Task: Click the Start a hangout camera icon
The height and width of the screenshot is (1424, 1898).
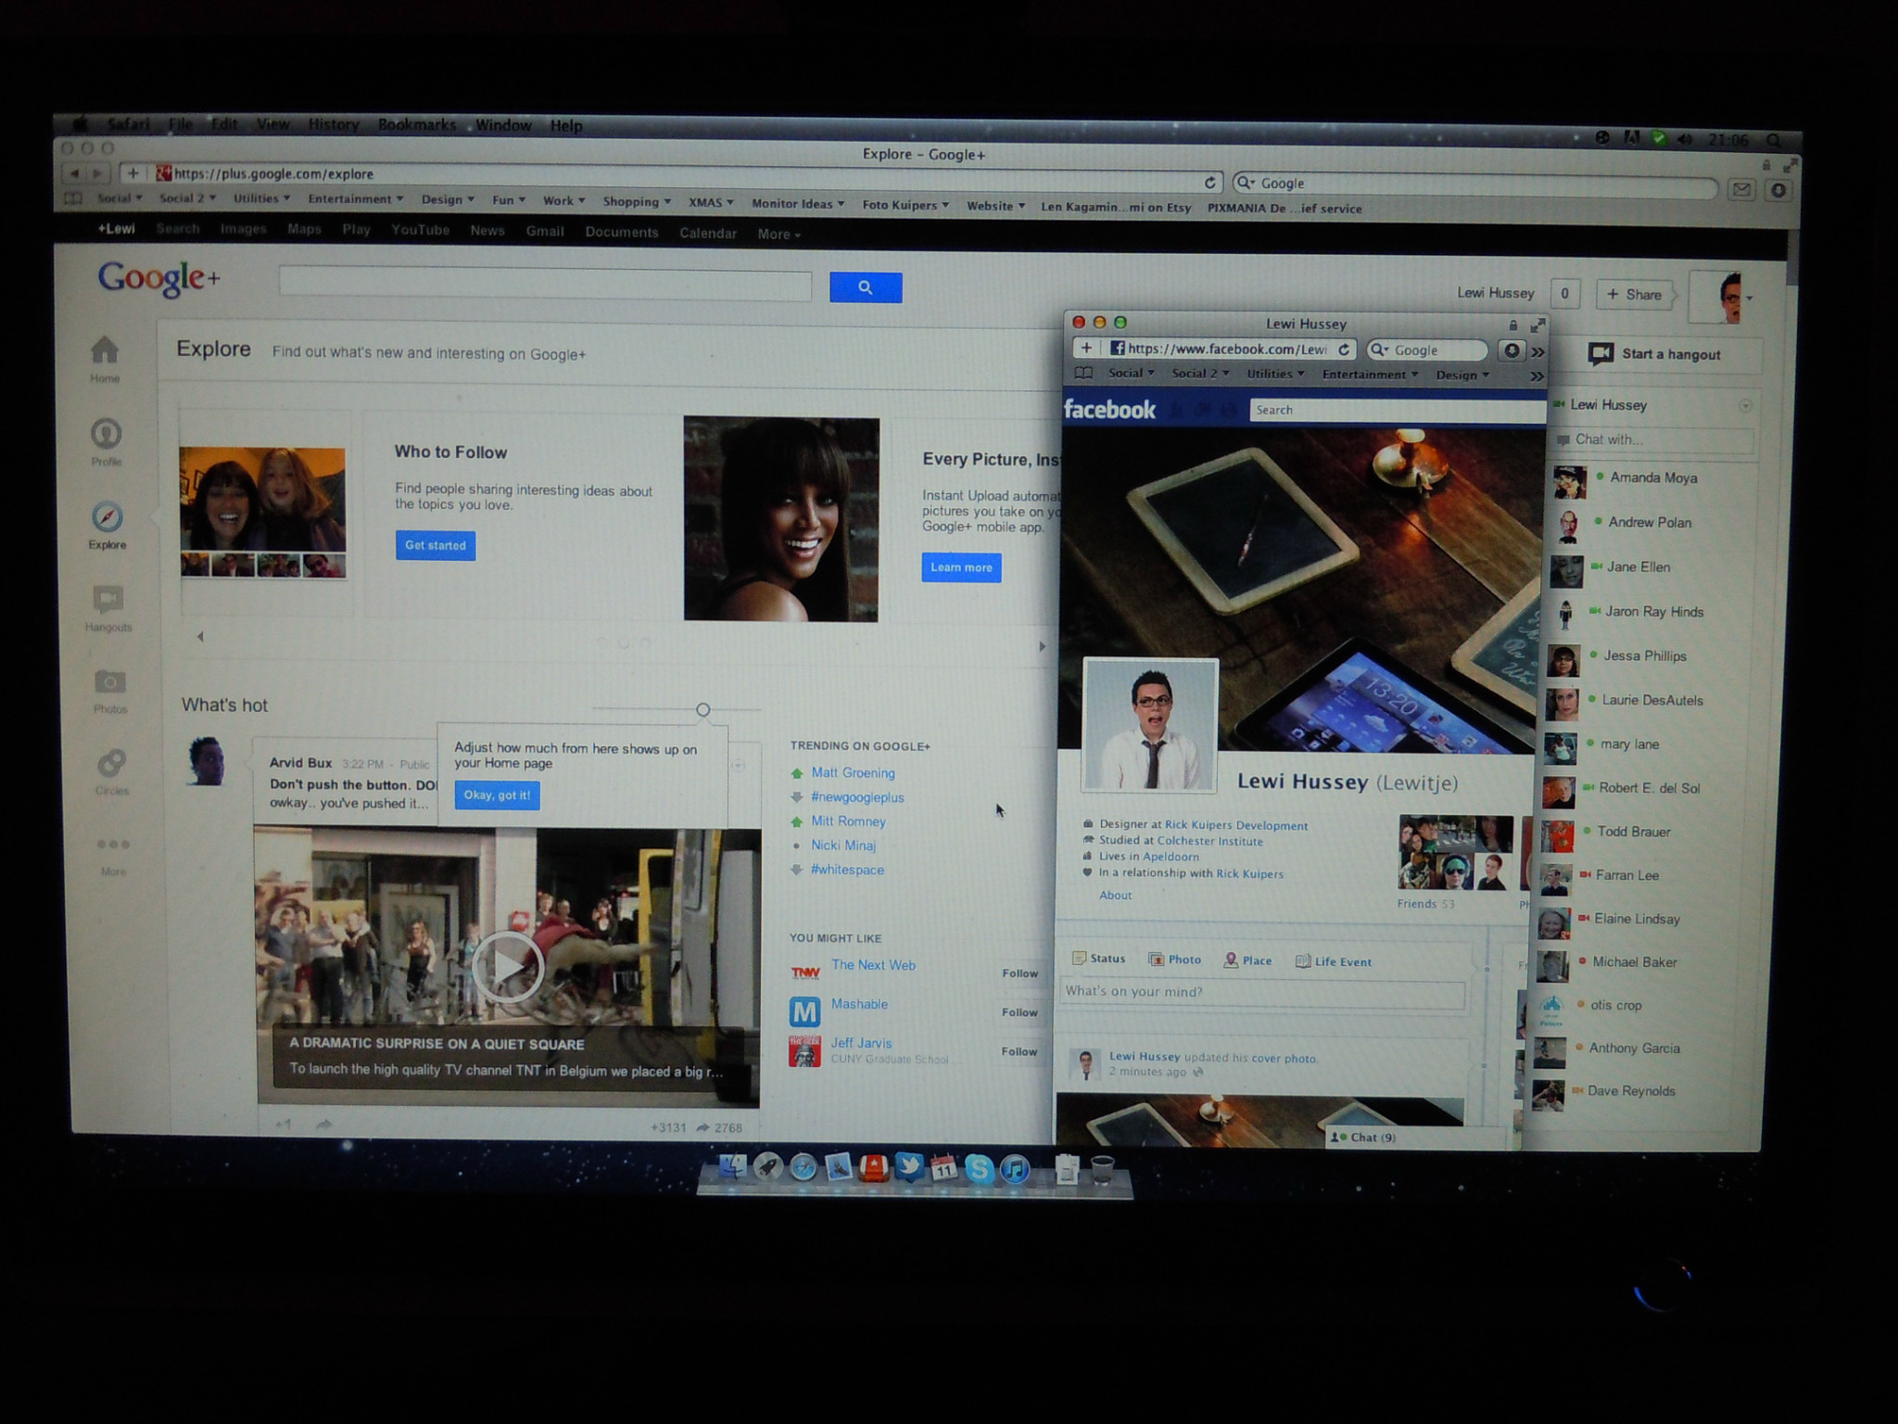Action: pos(1601,354)
